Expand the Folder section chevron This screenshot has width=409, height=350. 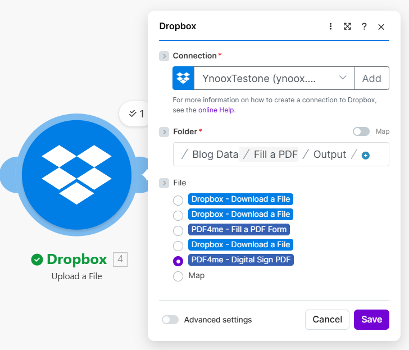click(164, 131)
